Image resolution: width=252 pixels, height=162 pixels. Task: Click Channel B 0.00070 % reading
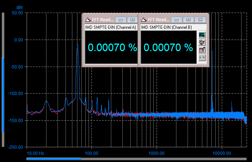pos(168,48)
